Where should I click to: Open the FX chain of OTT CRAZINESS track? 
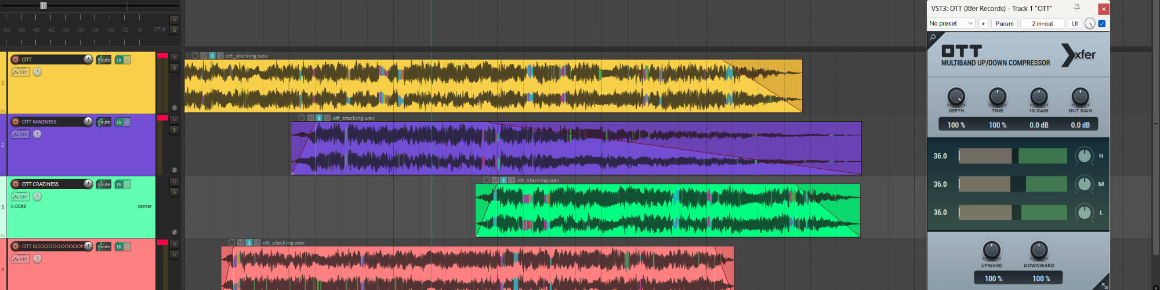(119, 184)
